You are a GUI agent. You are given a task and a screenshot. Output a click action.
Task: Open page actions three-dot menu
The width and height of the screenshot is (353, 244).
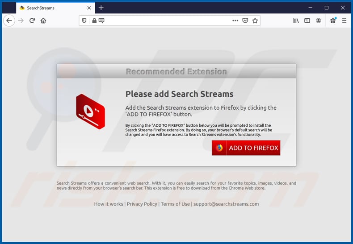click(235, 21)
